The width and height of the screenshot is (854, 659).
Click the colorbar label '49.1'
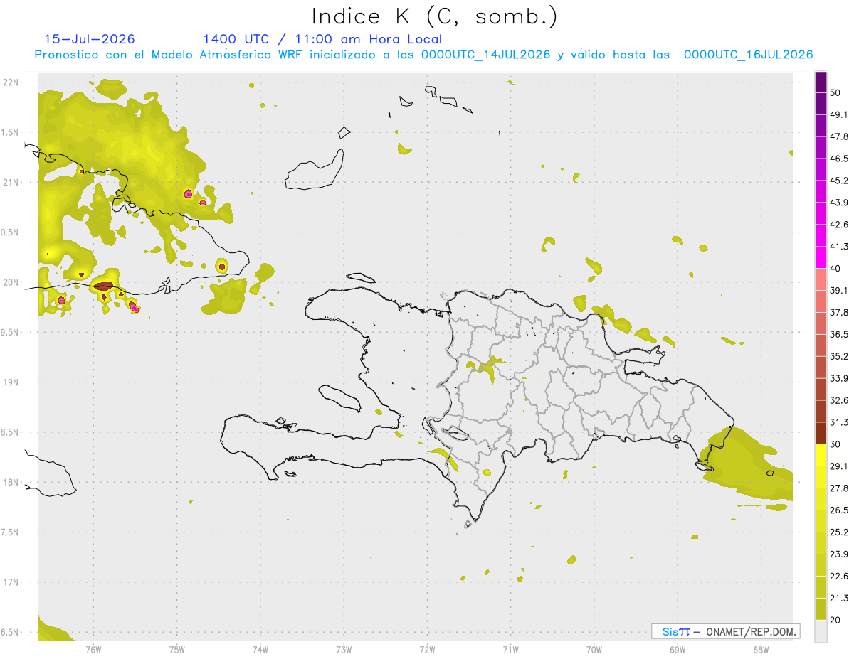(x=839, y=114)
